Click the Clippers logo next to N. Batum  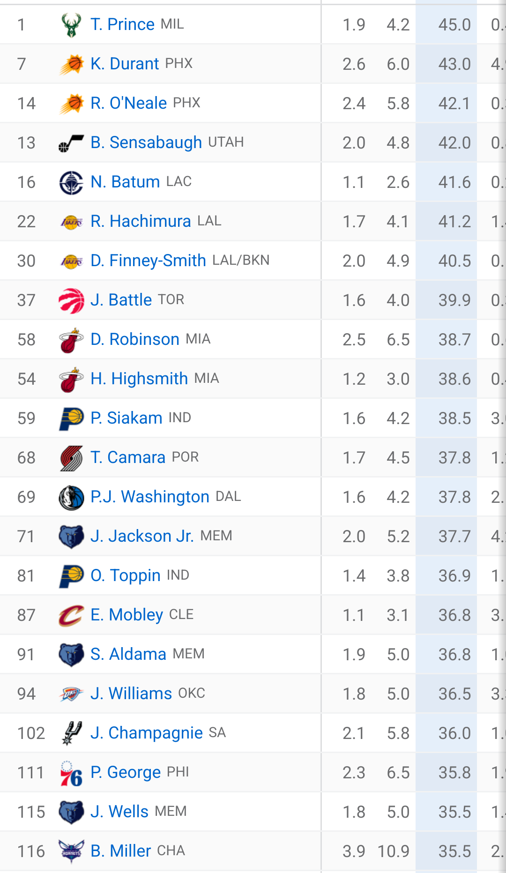[71, 182]
